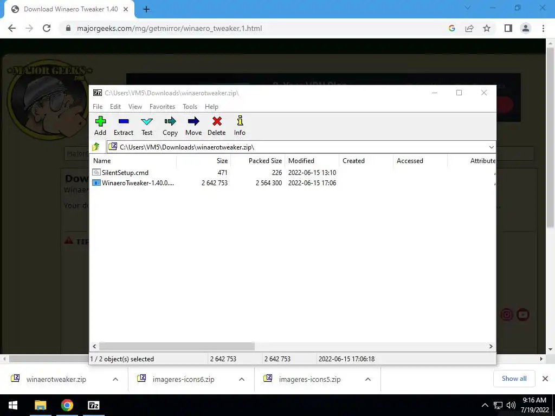
Task: Open the File menu in 7-Zip
Action: 98,107
